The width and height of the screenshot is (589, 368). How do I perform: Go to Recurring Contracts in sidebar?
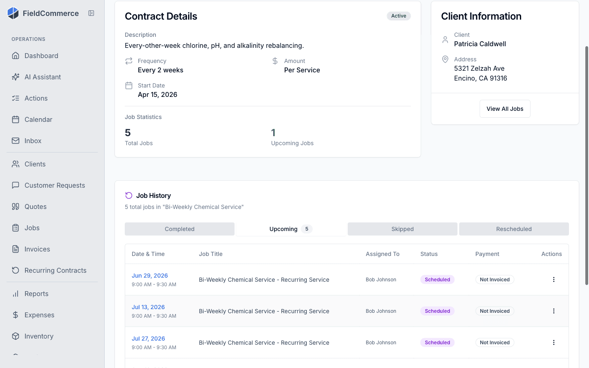click(52, 270)
